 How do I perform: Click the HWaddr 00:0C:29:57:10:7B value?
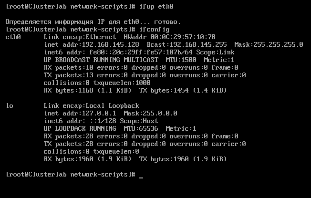point(170,37)
